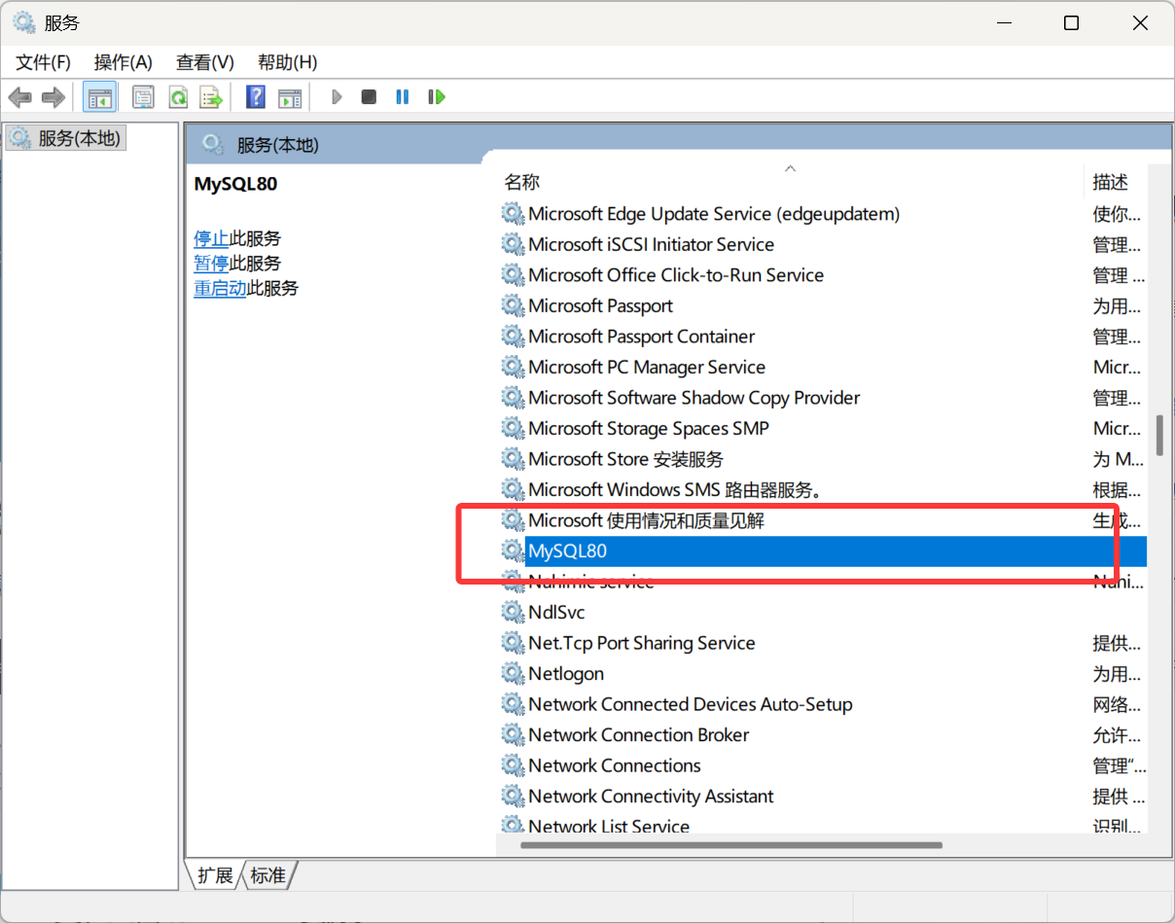Switch to the 扩展 tab
1175x923 pixels.
(x=214, y=875)
